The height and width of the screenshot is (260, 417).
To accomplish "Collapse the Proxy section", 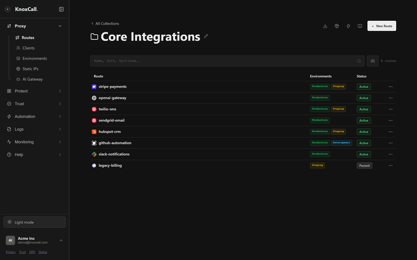I will pyautogui.click(x=34, y=26).
